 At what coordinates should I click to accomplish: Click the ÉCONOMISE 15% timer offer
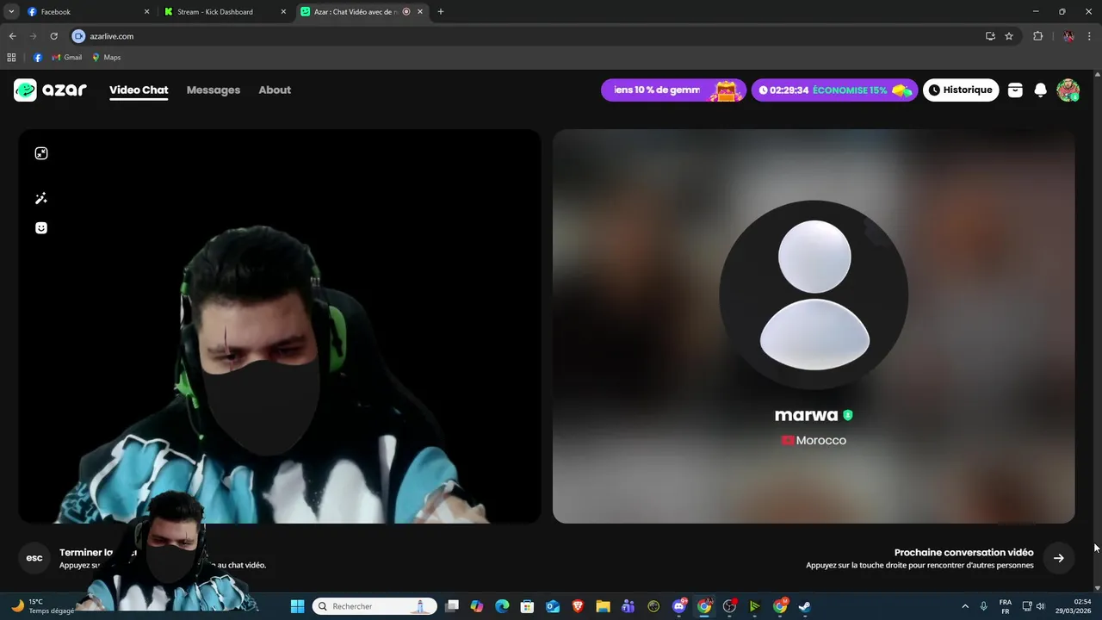coord(834,90)
